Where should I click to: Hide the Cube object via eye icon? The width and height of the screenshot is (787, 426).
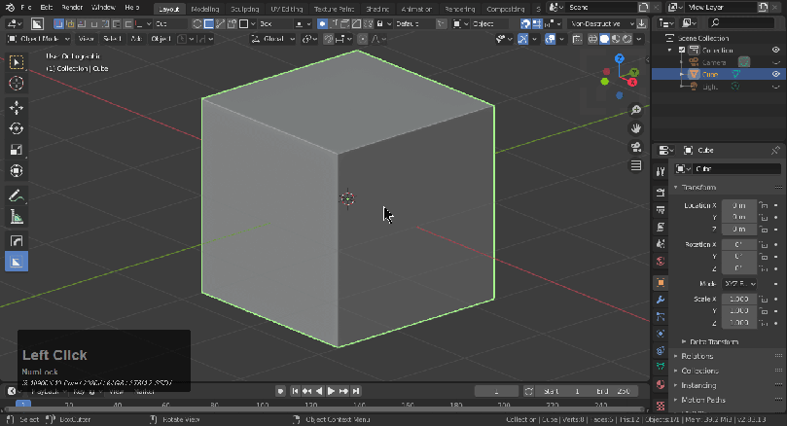[x=775, y=74]
